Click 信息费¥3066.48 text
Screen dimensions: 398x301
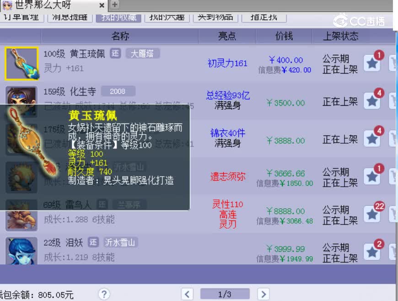285,221
